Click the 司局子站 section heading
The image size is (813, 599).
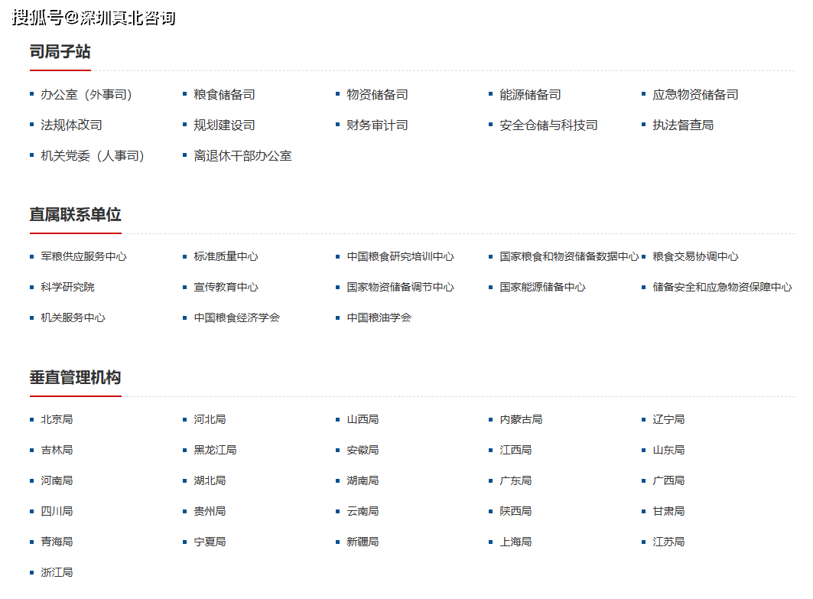point(60,52)
